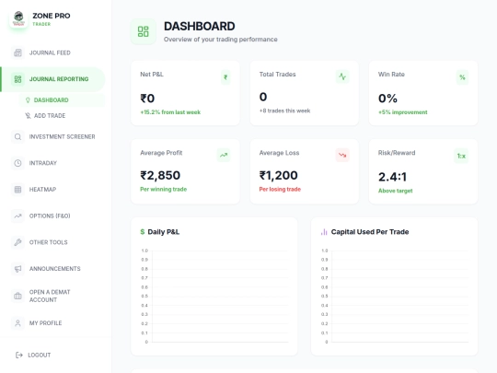Click the Journal Feed sidebar icon

coord(17,52)
